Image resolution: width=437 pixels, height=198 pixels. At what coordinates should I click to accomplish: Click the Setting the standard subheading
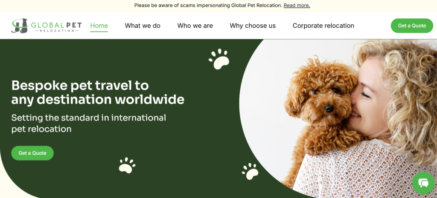(89, 123)
